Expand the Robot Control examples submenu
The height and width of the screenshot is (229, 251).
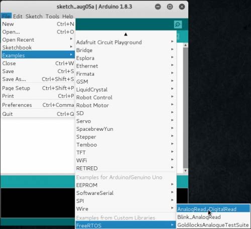(125, 97)
